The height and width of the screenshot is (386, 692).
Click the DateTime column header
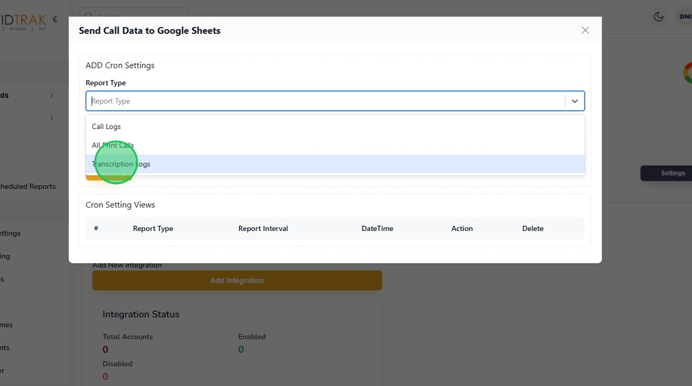click(377, 229)
